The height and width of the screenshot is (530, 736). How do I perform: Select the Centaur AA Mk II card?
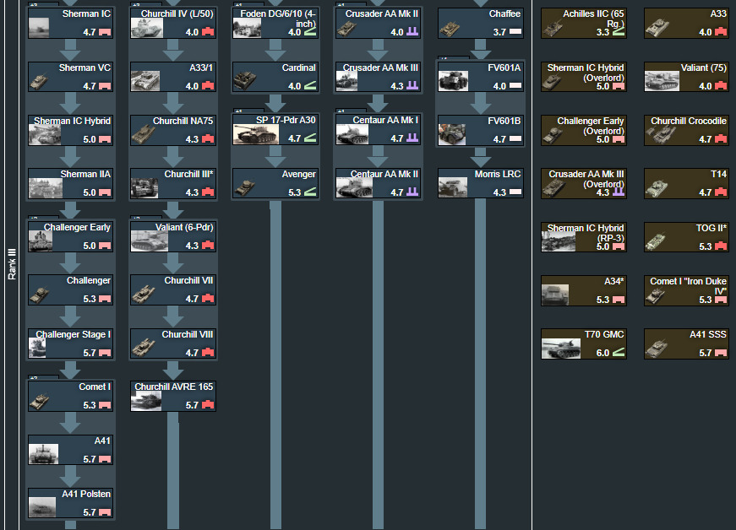pyautogui.click(x=379, y=183)
